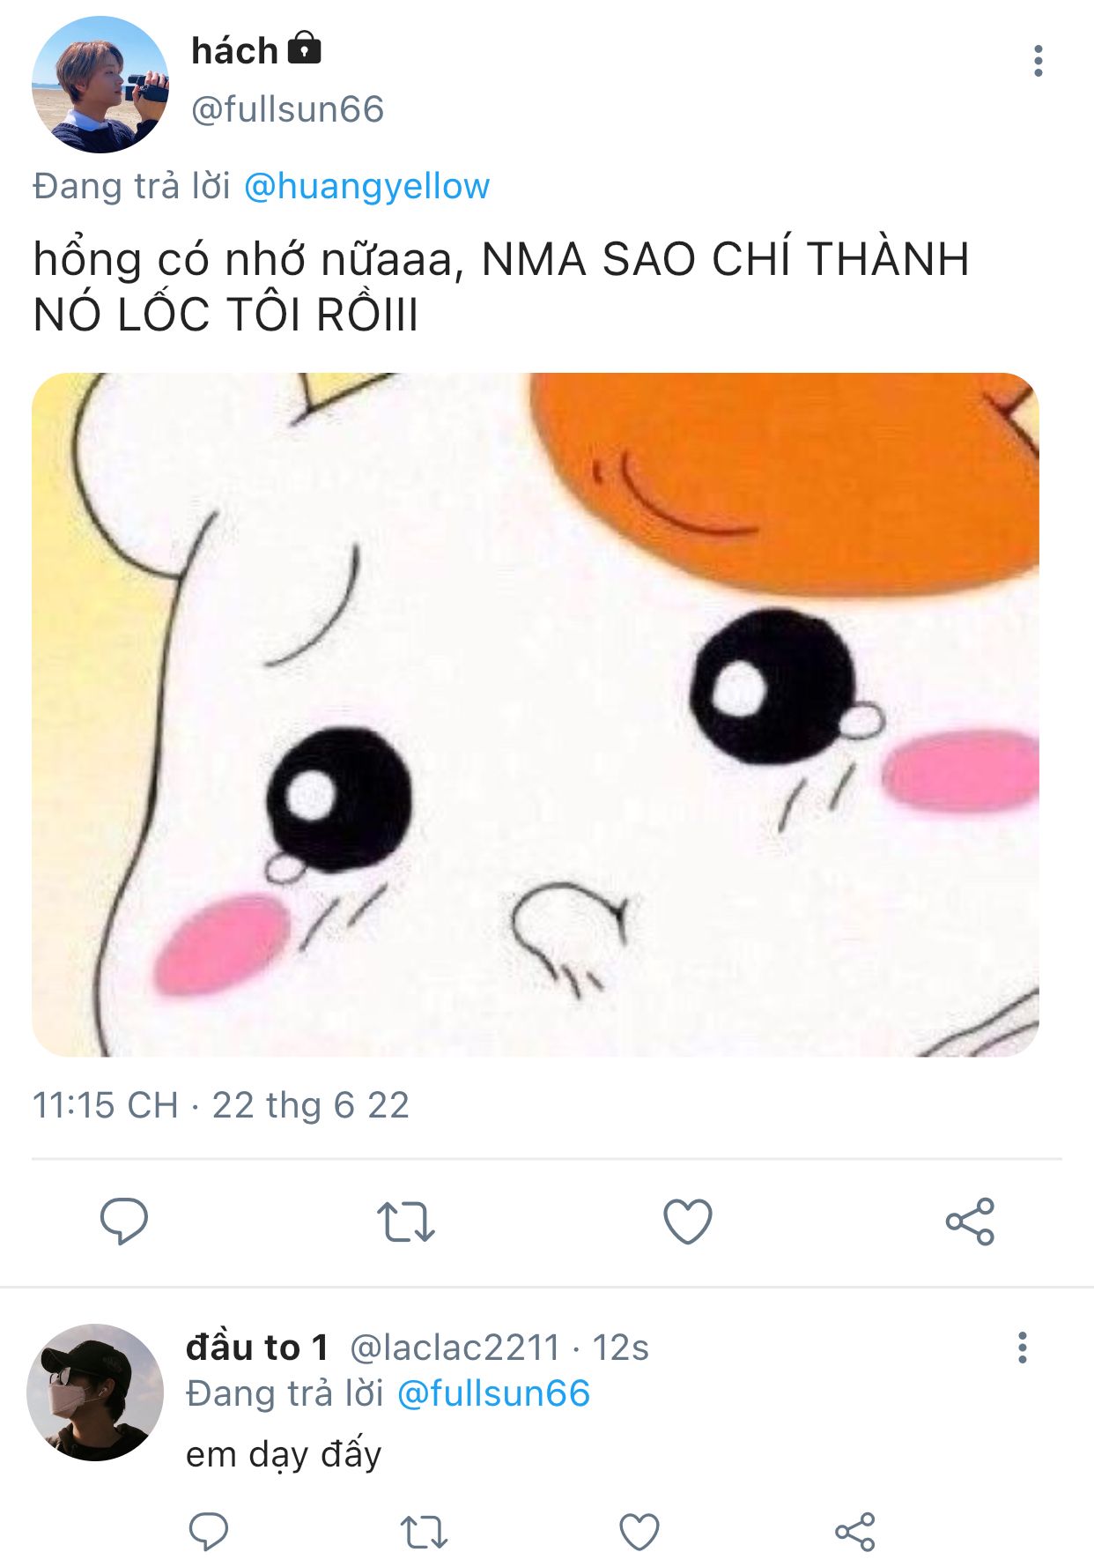The width and height of the screenshot is (1094, 1567).
Task: Reply to đầu to 1's comment
Action: [209, 1532]
